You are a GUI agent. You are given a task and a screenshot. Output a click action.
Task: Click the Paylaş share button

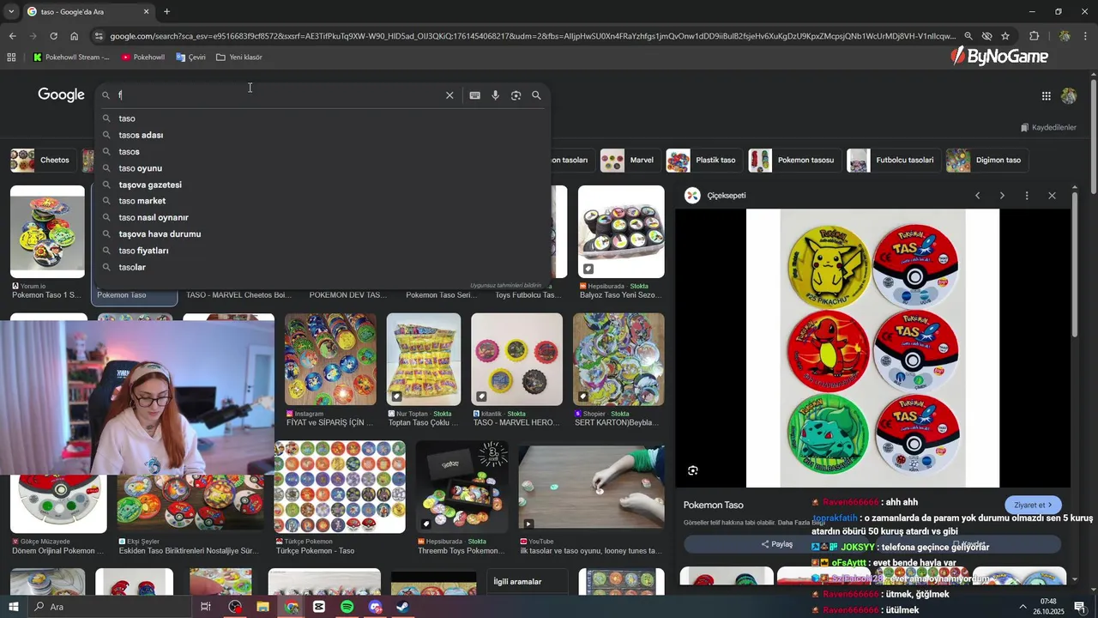[x=777, y=544]
